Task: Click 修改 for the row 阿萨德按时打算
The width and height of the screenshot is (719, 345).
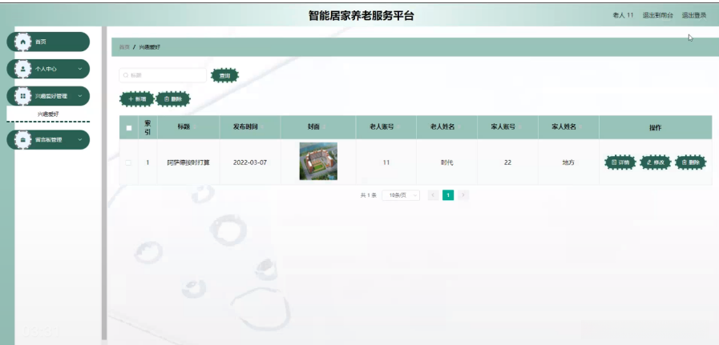Action: [x=655, y=162]
